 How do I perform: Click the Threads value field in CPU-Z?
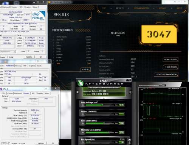42,51
